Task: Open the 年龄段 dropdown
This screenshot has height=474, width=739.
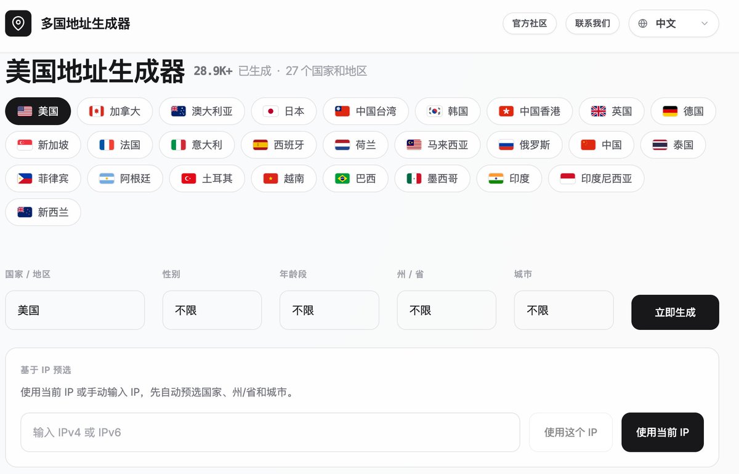Action: 329,310
